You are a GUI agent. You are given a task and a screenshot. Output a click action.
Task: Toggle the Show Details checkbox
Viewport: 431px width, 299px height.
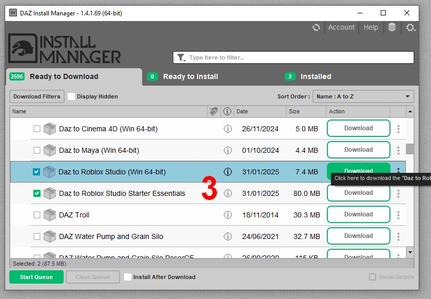click(x=373, y=277)
